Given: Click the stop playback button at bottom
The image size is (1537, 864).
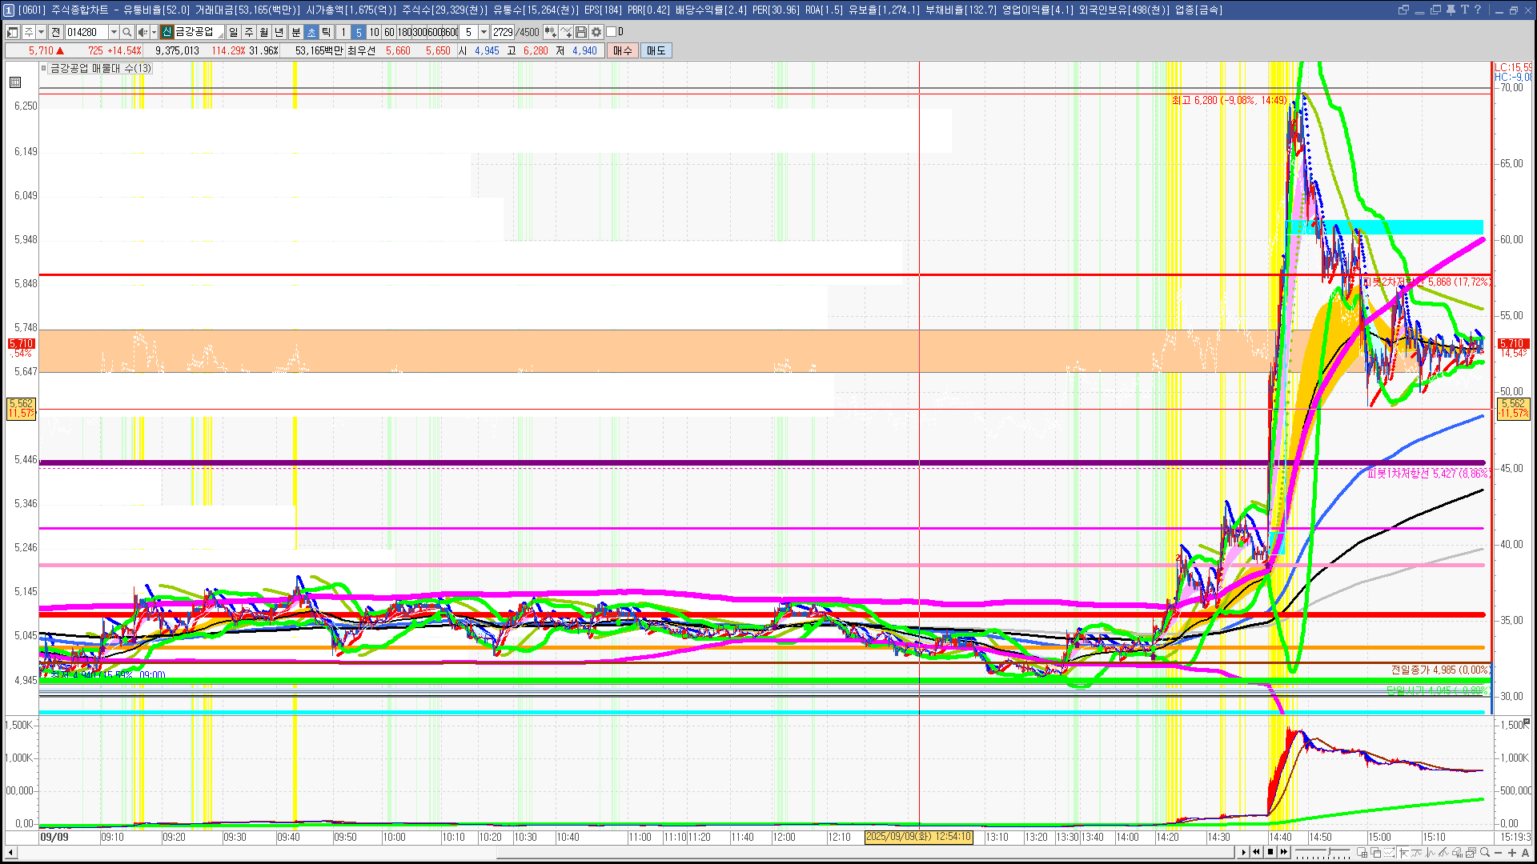Looking at the screenshot, I should tap(1270, 852).
